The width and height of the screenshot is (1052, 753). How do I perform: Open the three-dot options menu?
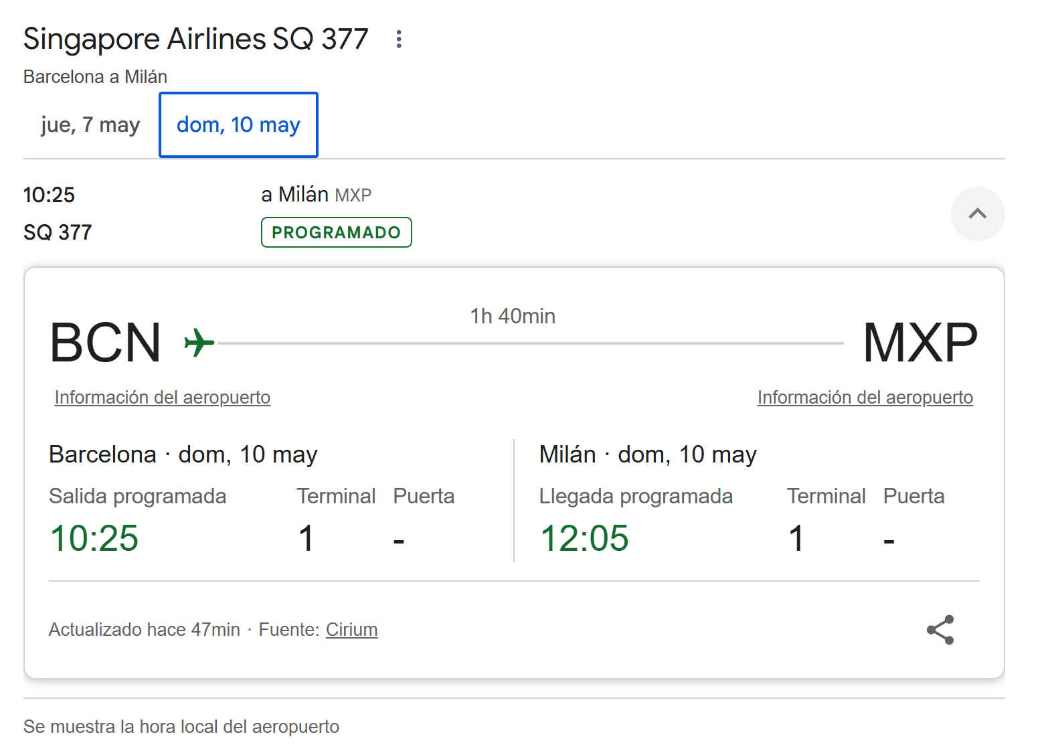pos(399,39)
